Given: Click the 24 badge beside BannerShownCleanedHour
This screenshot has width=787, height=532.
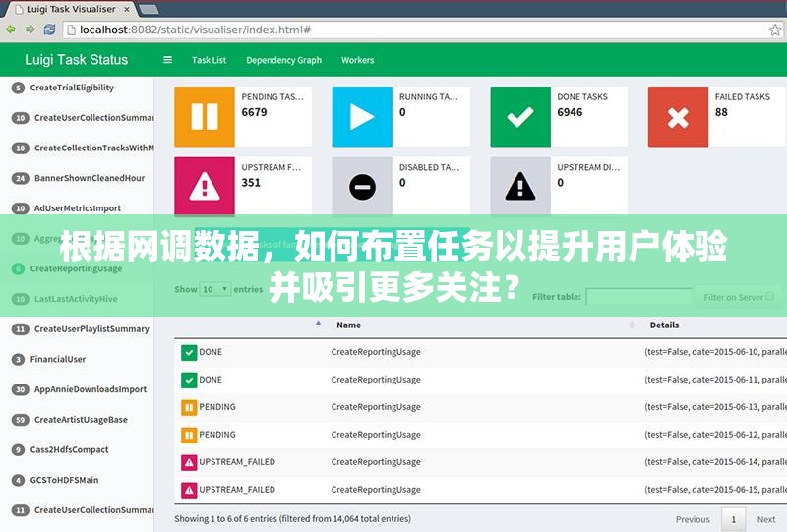Looking at the screenshot, I should tap(20, 178).
